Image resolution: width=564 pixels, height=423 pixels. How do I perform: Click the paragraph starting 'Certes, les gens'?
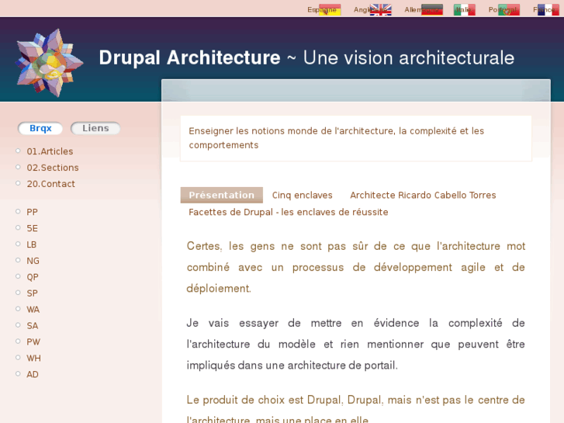(356, 267)
